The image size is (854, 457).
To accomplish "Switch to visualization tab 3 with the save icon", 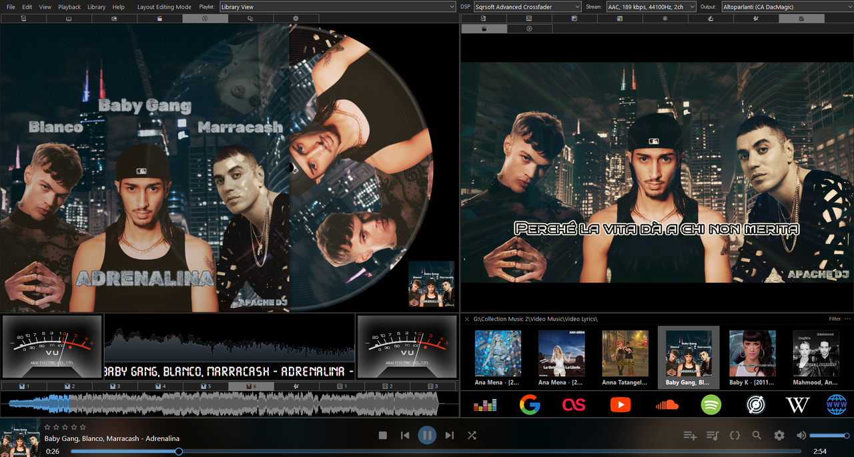I will (x=114, y=386).
